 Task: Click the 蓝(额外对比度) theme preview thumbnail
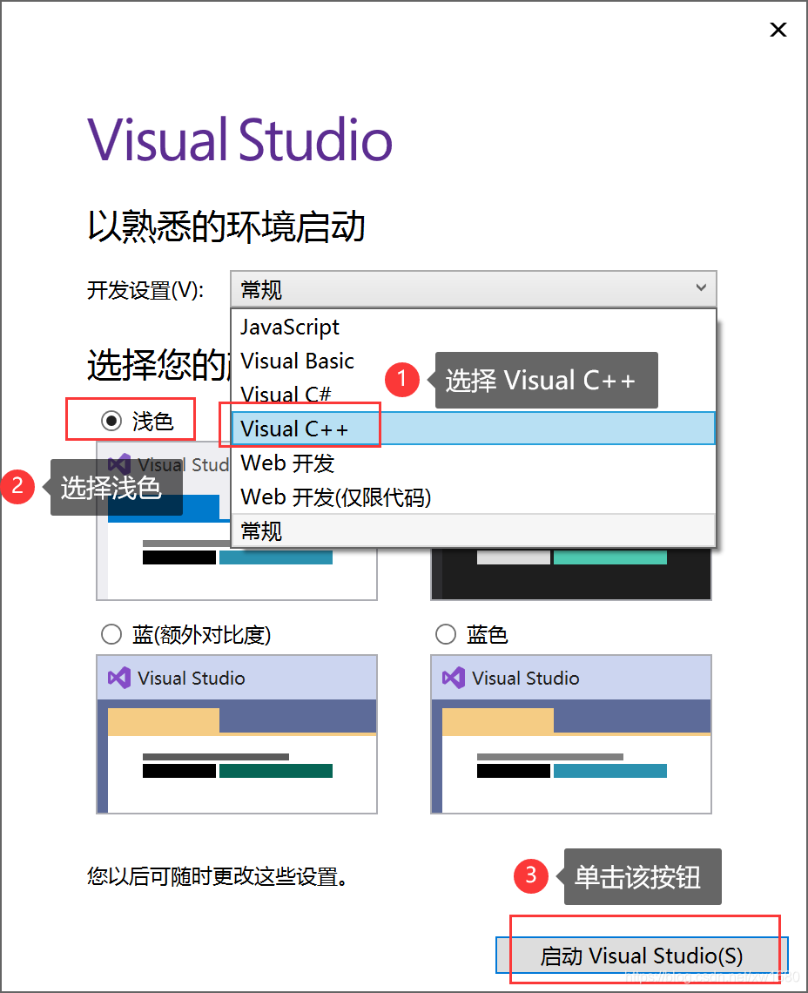237,734
